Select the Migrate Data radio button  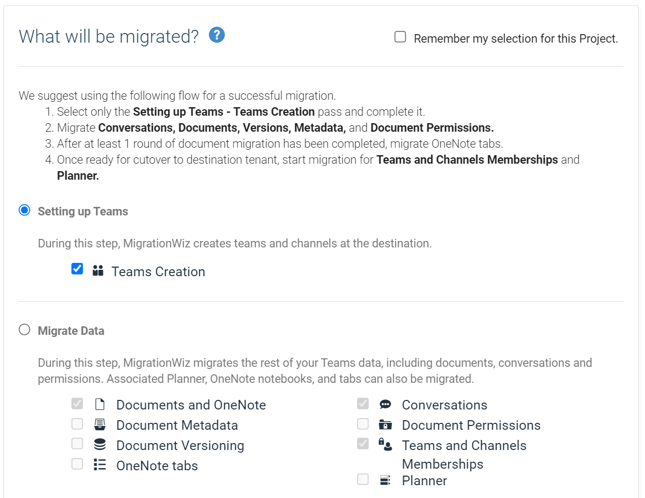click(x=25, y=330)
